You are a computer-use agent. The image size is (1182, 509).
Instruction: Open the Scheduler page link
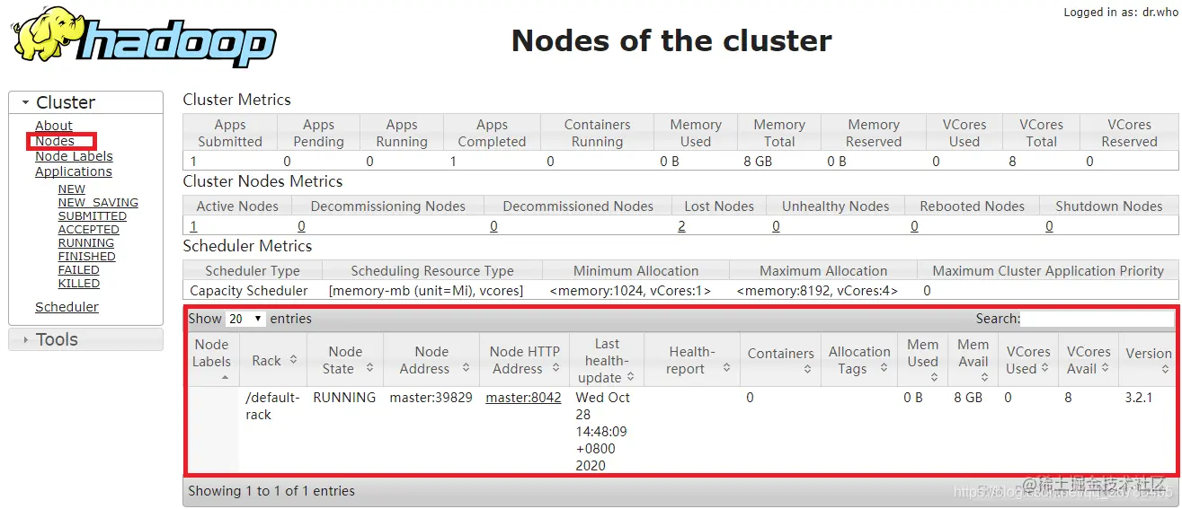[x=67, y=307]
